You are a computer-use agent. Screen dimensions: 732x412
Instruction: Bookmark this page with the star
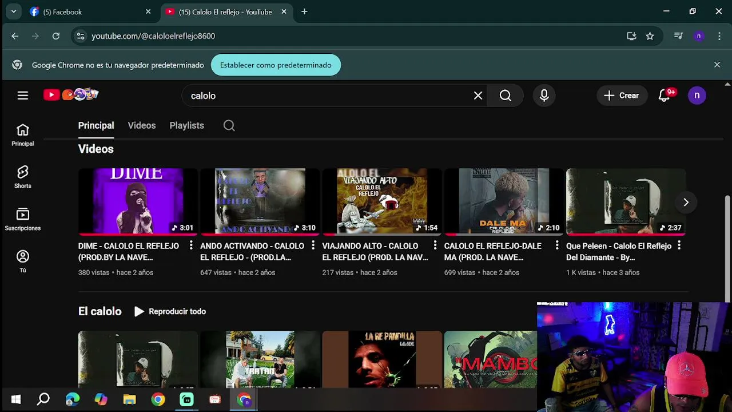(x=650, y=36)
